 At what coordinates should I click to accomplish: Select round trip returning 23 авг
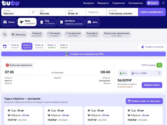[23, 115]
